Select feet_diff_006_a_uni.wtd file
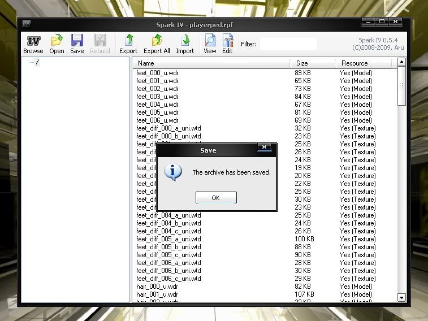The image size is (428, 321). 168,263
